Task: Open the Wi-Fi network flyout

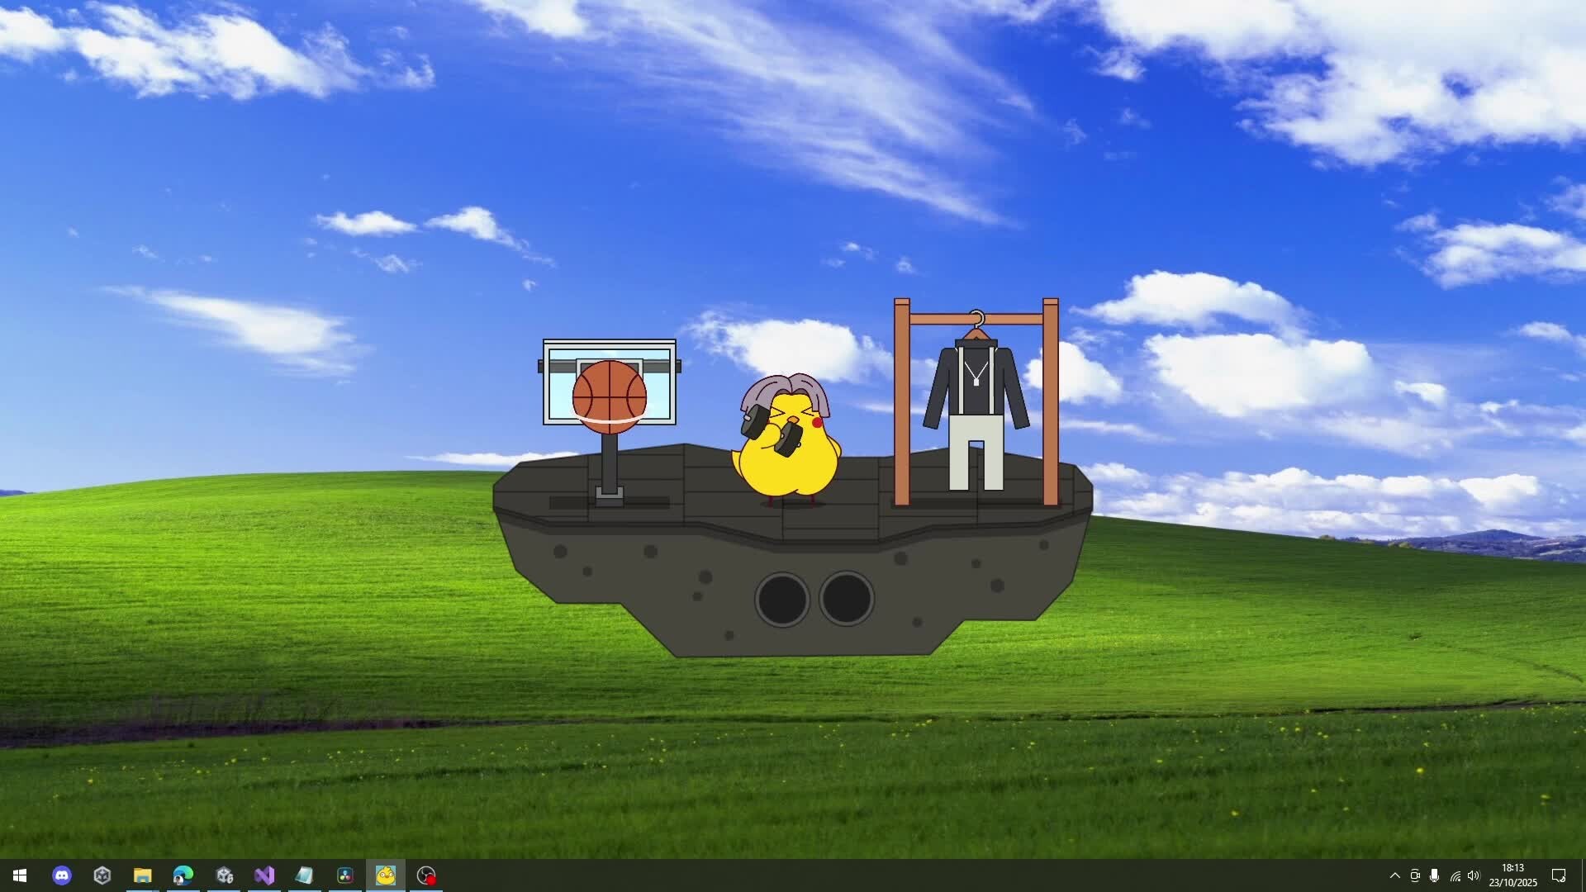Action: pyautogui.click(x=1455, y=875)
